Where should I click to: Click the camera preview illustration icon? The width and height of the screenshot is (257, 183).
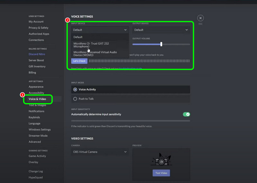(161, 160)
